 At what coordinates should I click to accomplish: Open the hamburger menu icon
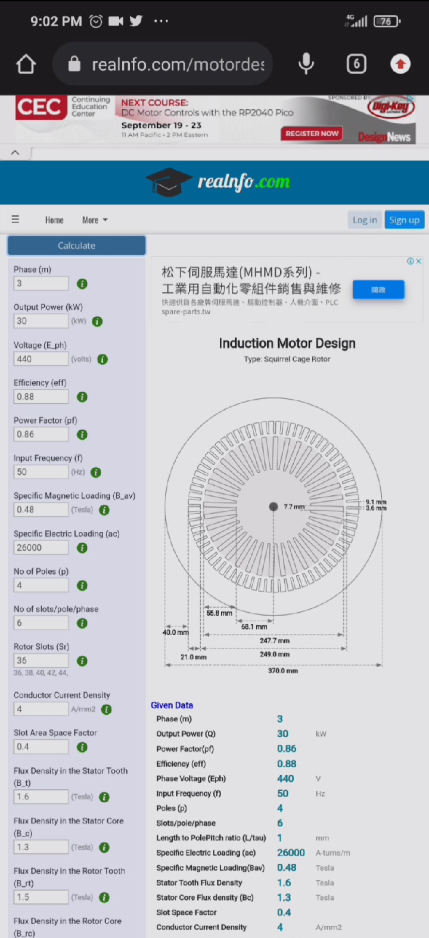(15, 220)
